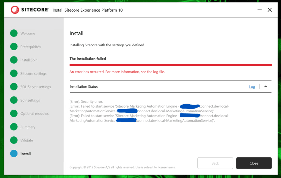
Task: Select the Solr settings step label
Action: (x=30, y=100)
